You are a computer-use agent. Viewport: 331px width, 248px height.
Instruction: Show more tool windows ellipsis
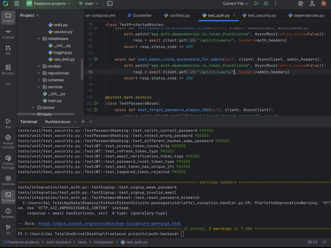tap(8, 84)
